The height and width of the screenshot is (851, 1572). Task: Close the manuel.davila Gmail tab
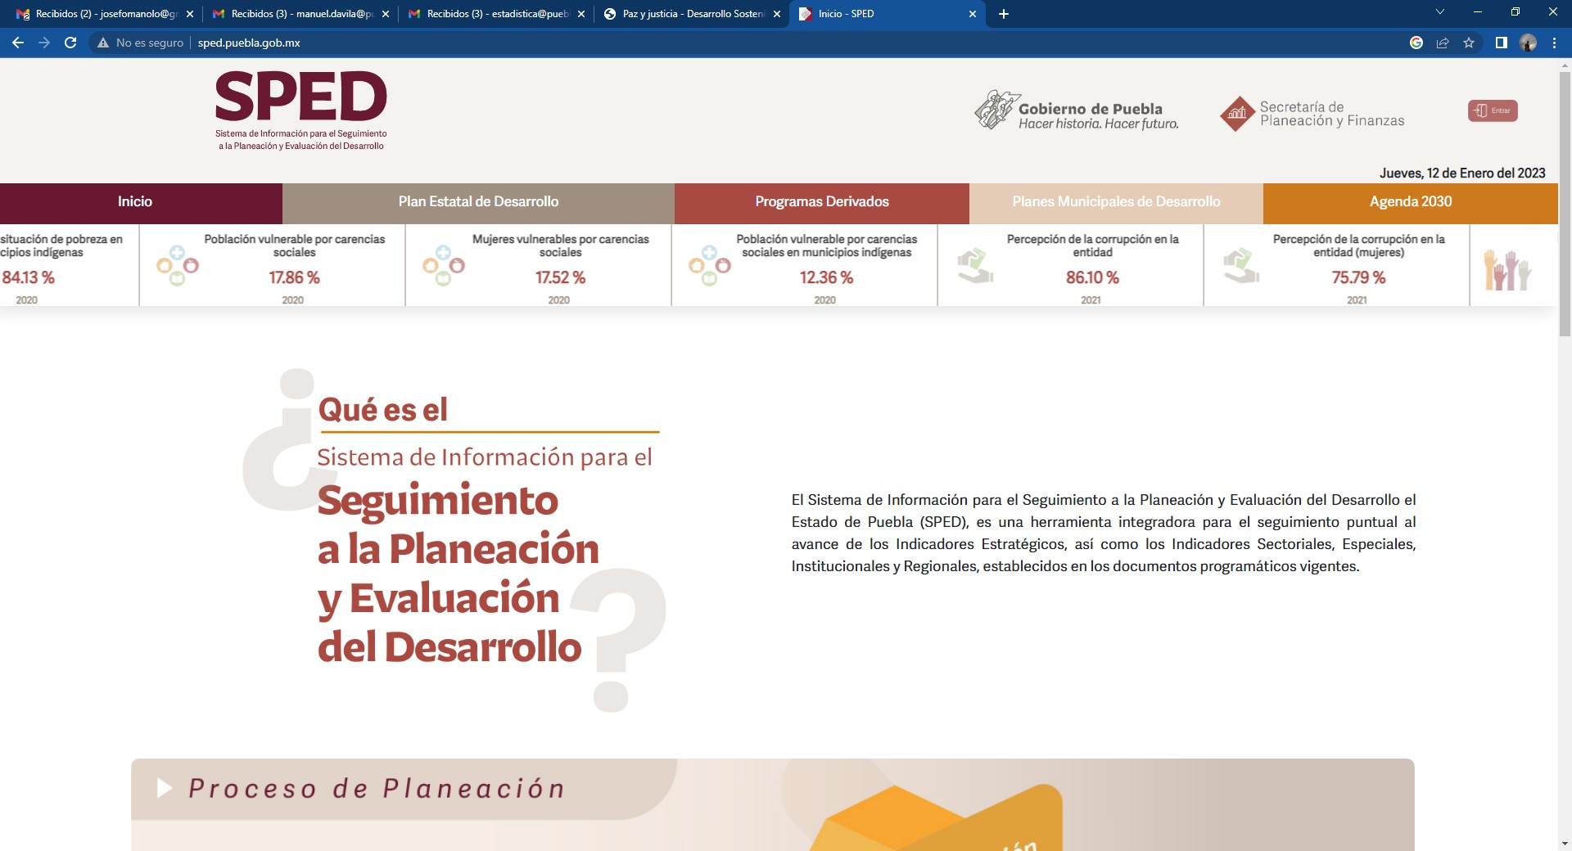(x=386, y=14)
